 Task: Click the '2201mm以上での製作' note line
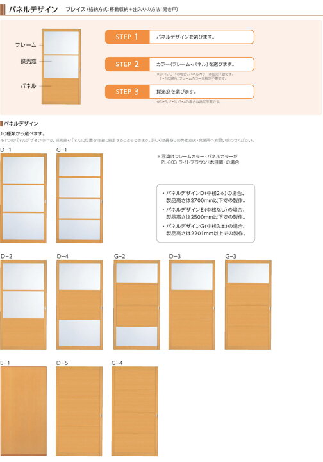point(206,234)
